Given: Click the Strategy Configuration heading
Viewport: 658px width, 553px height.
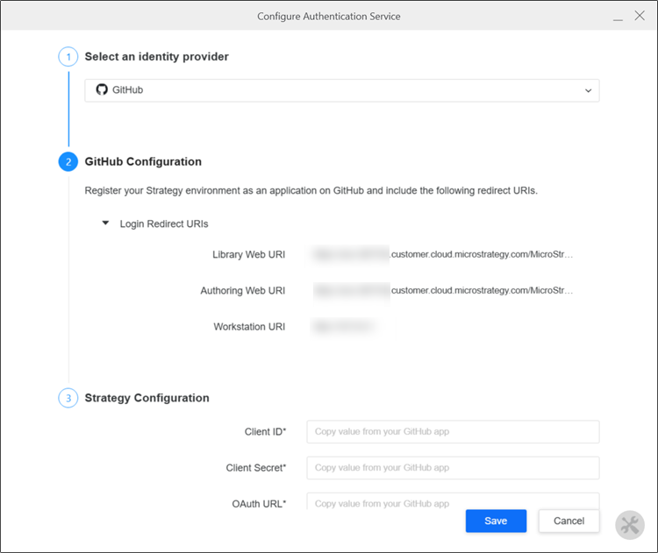Looking at the screenshot, I should (x=147, y=398).
